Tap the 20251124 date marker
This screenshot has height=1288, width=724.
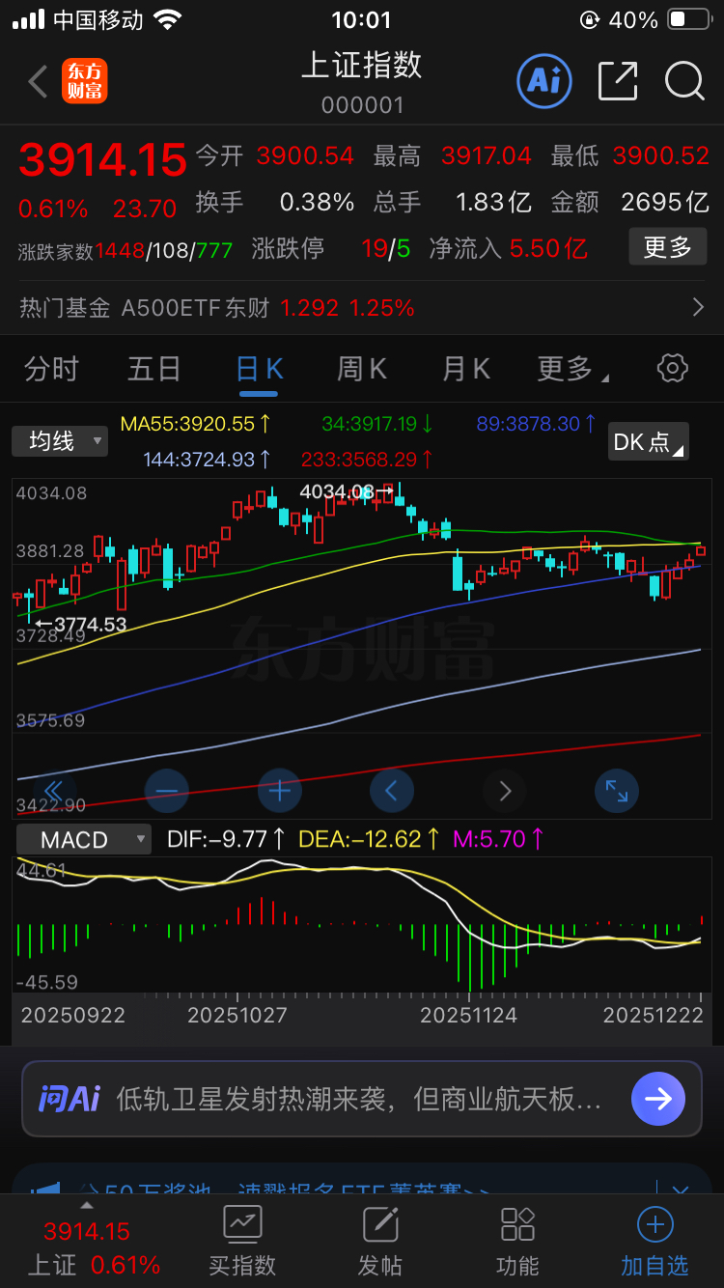[469, 1016]
